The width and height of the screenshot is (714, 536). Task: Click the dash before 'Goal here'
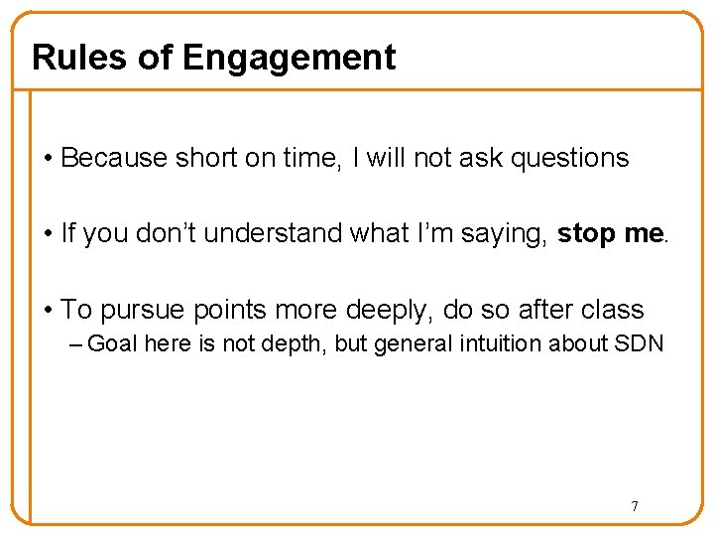[x=75, y=345]
